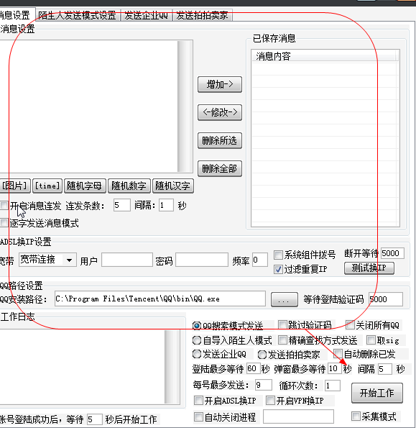The image size is (416, 428).
Task: Click the 增加-> button
Action: pyautogui.click(x=220, y=84)
